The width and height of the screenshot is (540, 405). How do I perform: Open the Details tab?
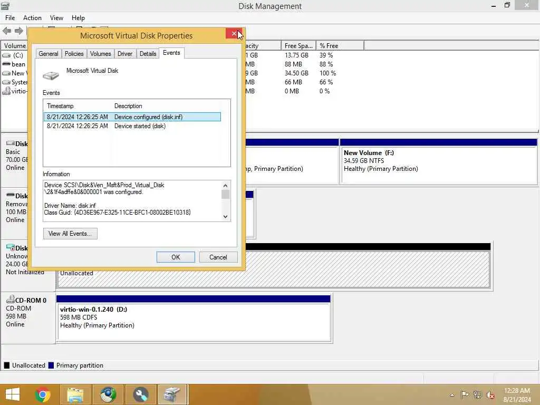point(148,54)
